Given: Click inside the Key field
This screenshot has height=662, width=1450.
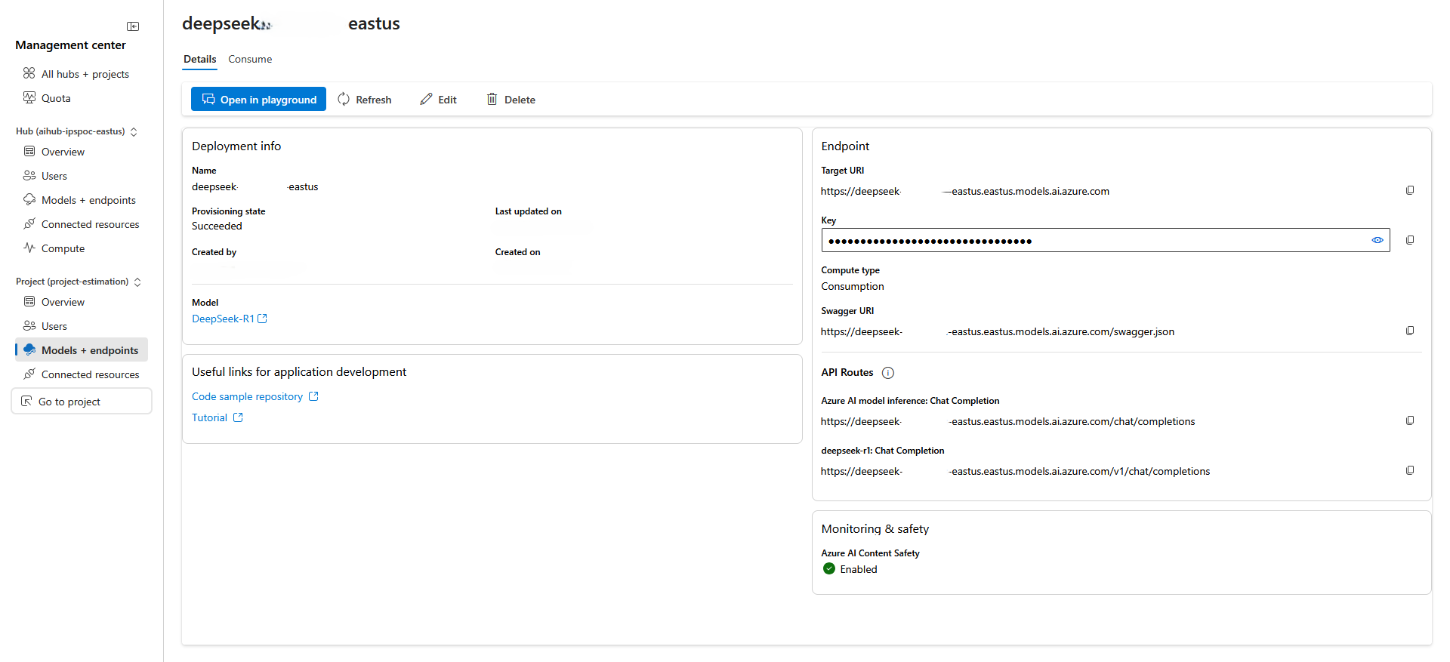Looking at the screenshot, I should point(1105,240).
